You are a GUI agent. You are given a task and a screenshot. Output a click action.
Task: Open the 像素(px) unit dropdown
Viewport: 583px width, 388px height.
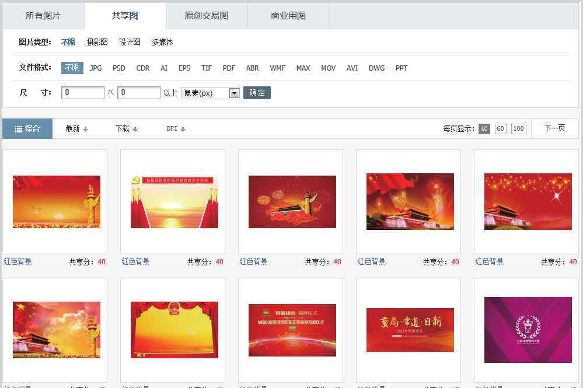[x=211, y=93]
